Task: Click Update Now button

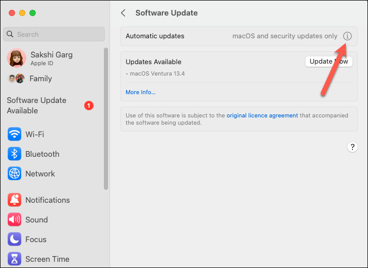Action: point(329,62)
